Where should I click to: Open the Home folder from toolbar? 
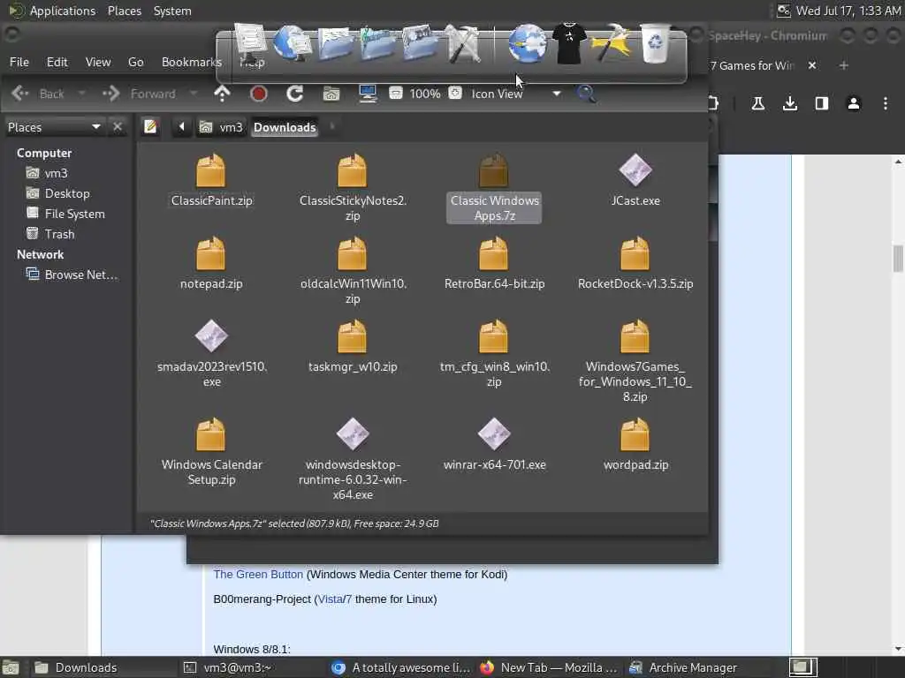pos(331,94)
